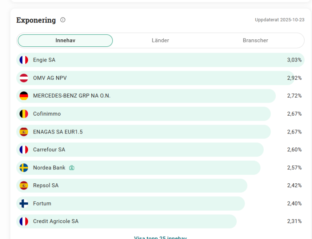Click the German flag beside Mercedes-Benz

(x=24, y=96)
